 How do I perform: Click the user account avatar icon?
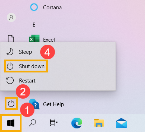11,18
